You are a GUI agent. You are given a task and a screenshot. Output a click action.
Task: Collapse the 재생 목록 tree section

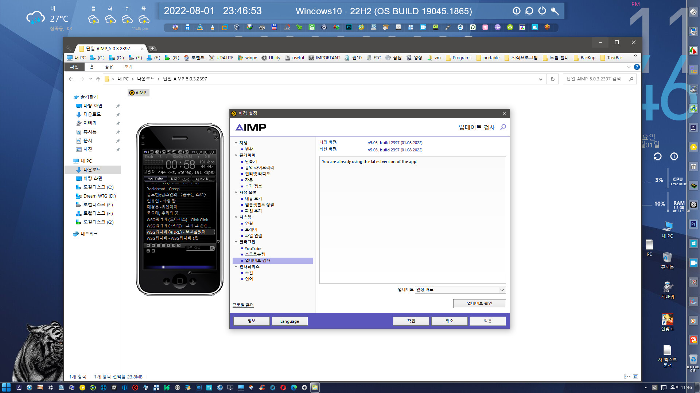click(236, 192)
